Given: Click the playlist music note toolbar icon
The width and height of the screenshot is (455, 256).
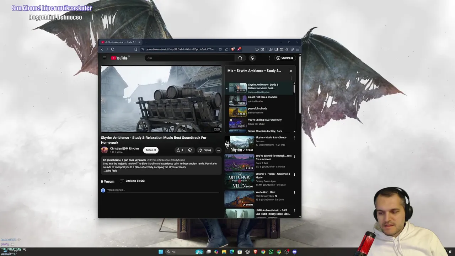Looking at the screenshot, I should (x=271, y=49).
